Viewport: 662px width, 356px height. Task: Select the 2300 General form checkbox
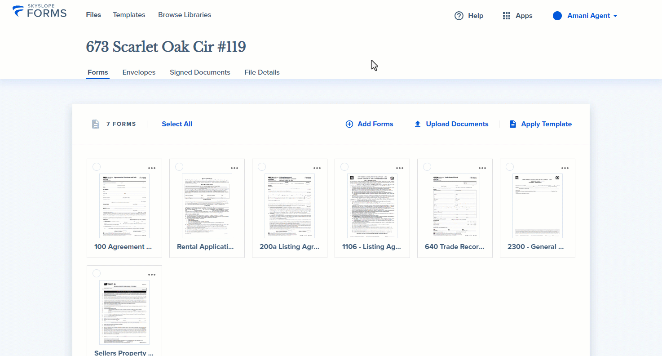pyautogui.click(x=510, y=167)
